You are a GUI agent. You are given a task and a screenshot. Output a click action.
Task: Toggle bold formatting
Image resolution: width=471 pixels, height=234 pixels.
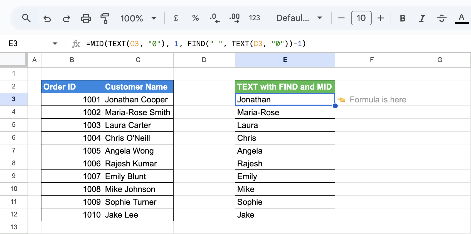[x=402, y=18]
